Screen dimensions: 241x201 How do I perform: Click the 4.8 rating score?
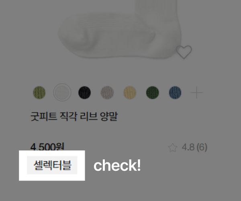click(x=188, y=147)
